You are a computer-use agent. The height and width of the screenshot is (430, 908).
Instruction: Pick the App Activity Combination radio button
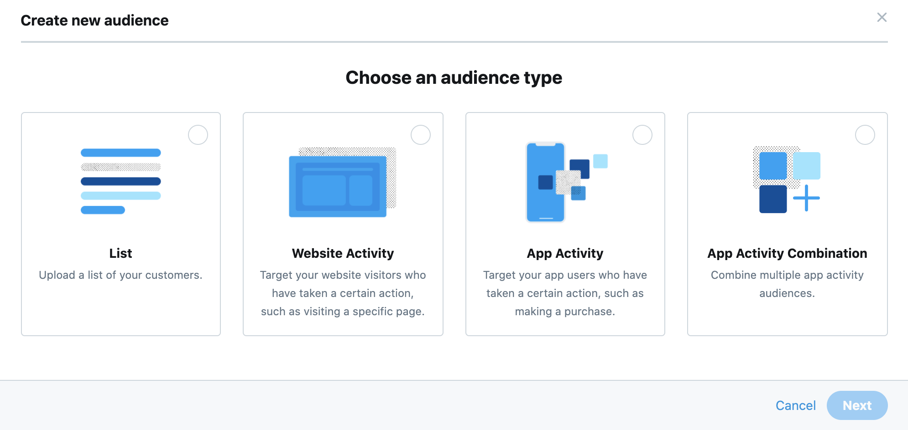865,135
